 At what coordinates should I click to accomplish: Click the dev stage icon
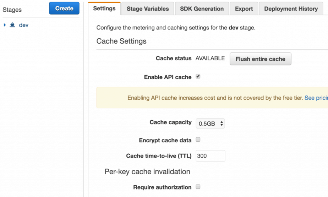(12, 25)
